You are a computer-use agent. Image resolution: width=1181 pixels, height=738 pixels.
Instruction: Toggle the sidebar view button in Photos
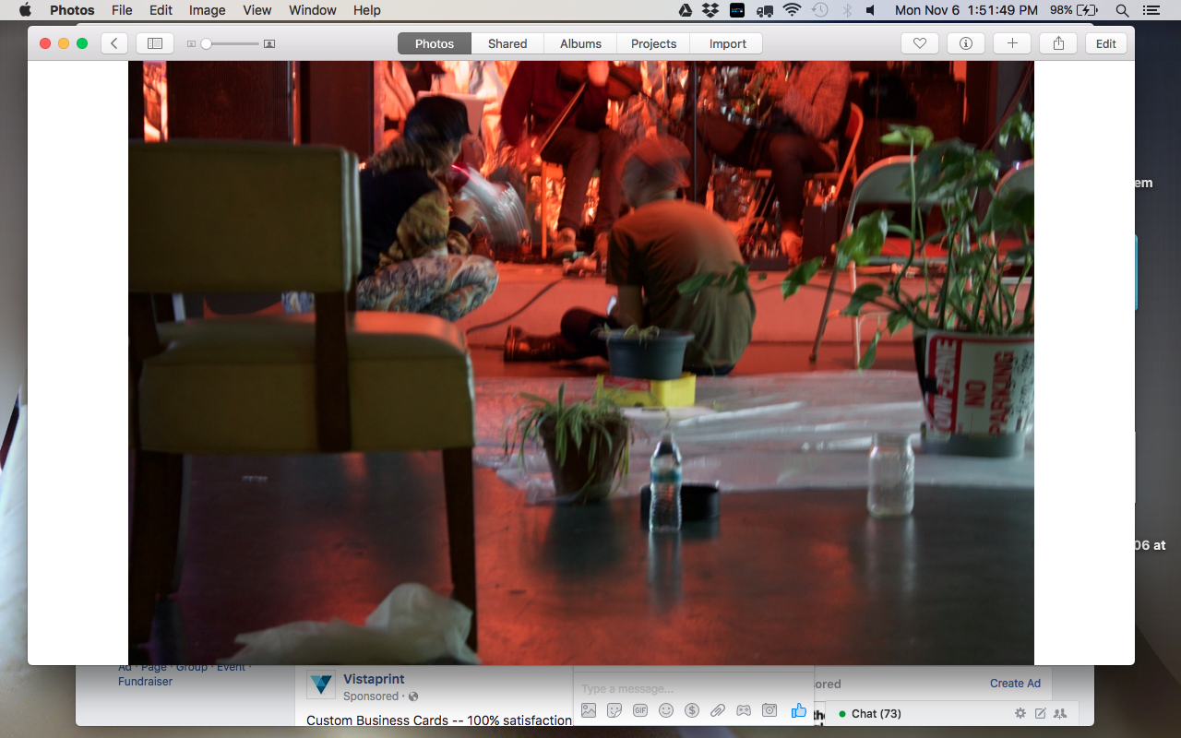tap(155, 43)
